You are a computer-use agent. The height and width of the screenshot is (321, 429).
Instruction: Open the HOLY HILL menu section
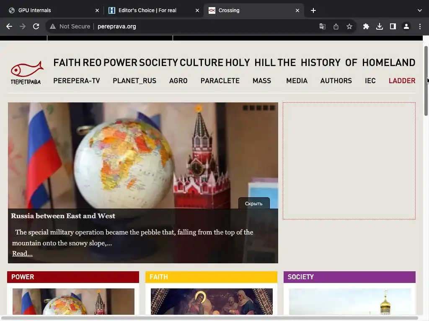(x=251, y=63)
